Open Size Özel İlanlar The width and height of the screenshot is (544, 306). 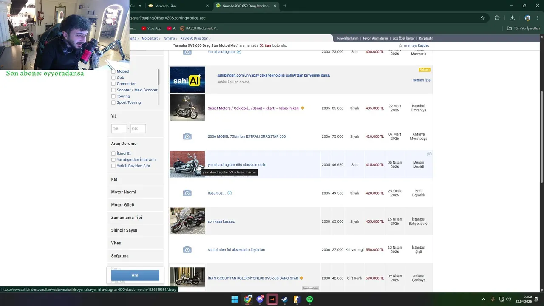coord(403,38)
